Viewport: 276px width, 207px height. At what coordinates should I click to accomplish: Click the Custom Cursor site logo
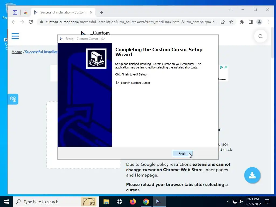[x=95, y=33]
